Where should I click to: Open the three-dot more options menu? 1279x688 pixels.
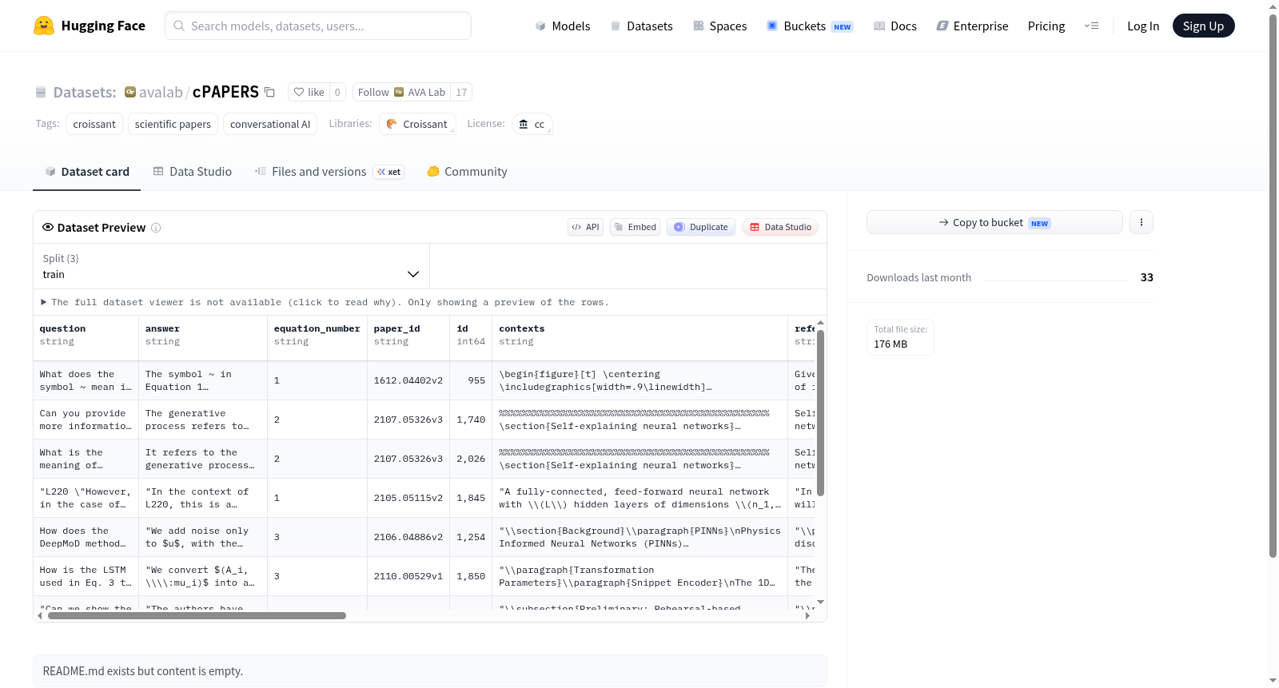pyautogui.click(x=1142, y=222)
